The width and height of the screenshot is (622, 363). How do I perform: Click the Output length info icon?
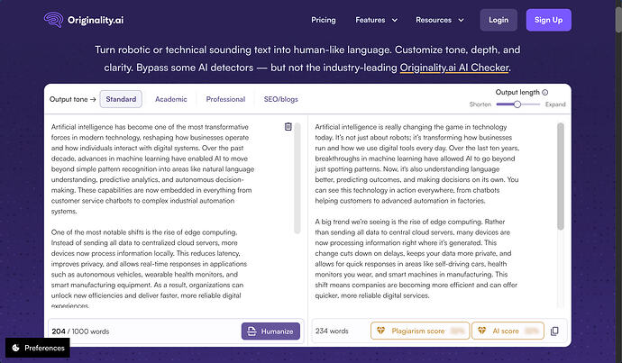coord(545,93)
